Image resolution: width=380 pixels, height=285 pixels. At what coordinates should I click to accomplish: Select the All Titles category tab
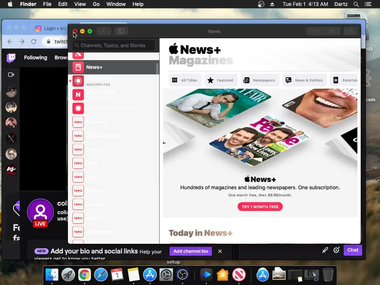[x=185, y=80]
